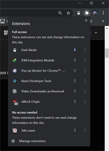Image resolution: width=109 pixels, height=151 pixels.
Task: Pin the uBlock Origin extension
Action: coord(75,102)
